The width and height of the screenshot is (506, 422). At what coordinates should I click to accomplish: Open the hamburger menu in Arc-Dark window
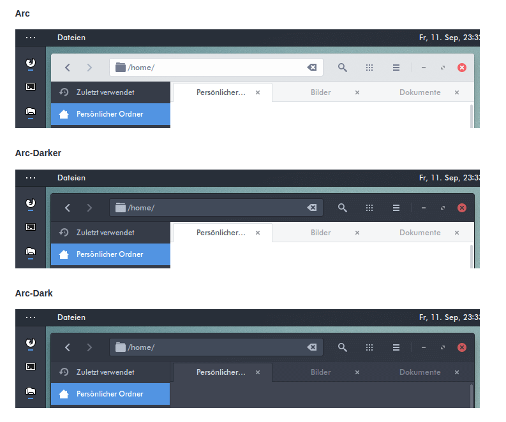pyautogui.click(x=396, y=347)
